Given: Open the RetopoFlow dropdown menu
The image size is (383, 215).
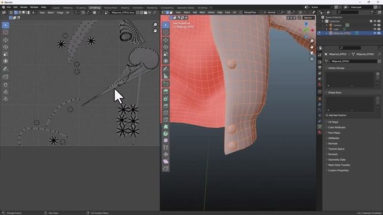Looking at the screenshot, I should click(251, 13).
